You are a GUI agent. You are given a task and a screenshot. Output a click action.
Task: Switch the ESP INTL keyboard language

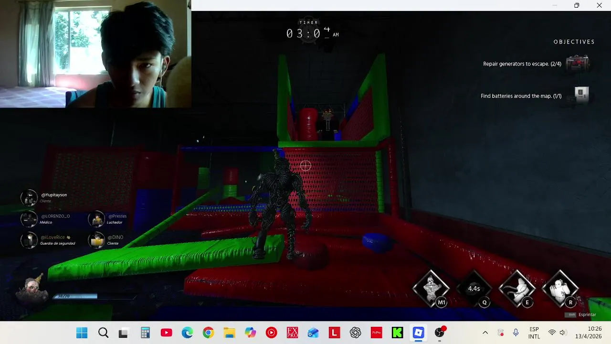534,333
